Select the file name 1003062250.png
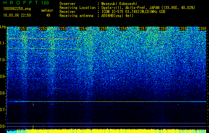Viewport: 209px width, 133px height. click(x=17, y=9)
